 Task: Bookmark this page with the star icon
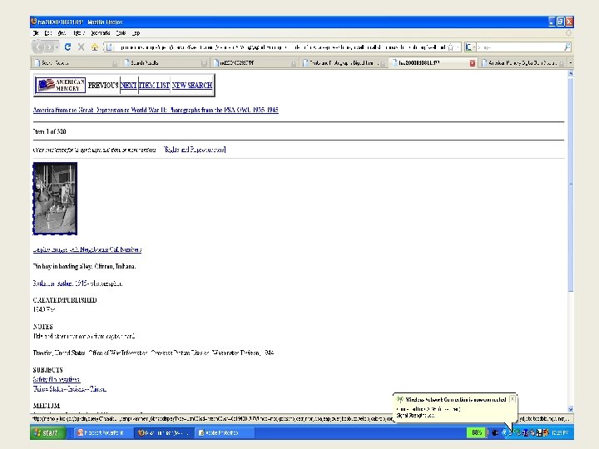pyautogui.click(x=450, y=47)
